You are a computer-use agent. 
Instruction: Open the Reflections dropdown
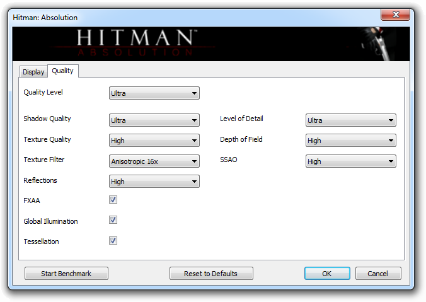(154, 182)
